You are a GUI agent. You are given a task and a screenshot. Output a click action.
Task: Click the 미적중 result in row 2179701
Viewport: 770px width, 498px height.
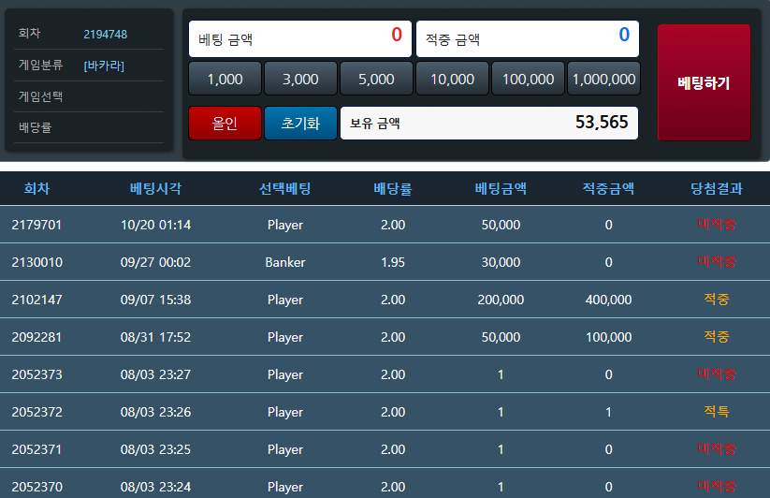717,225
